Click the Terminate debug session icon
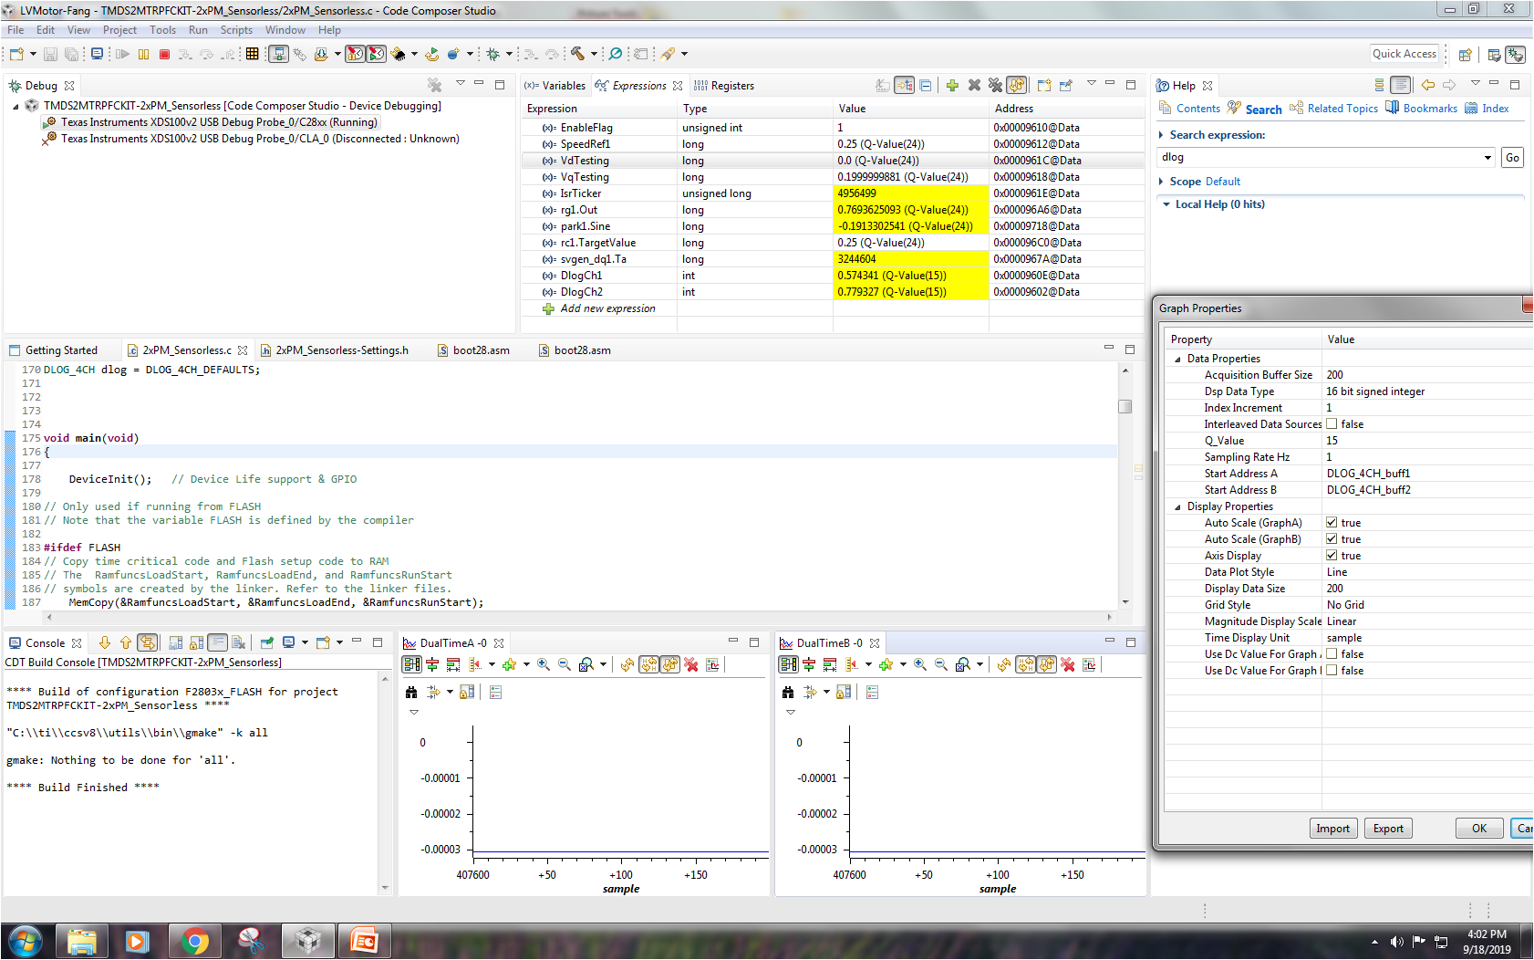Image resolution: width=1534 pixels, height=960 pixels. pos(165,54)
